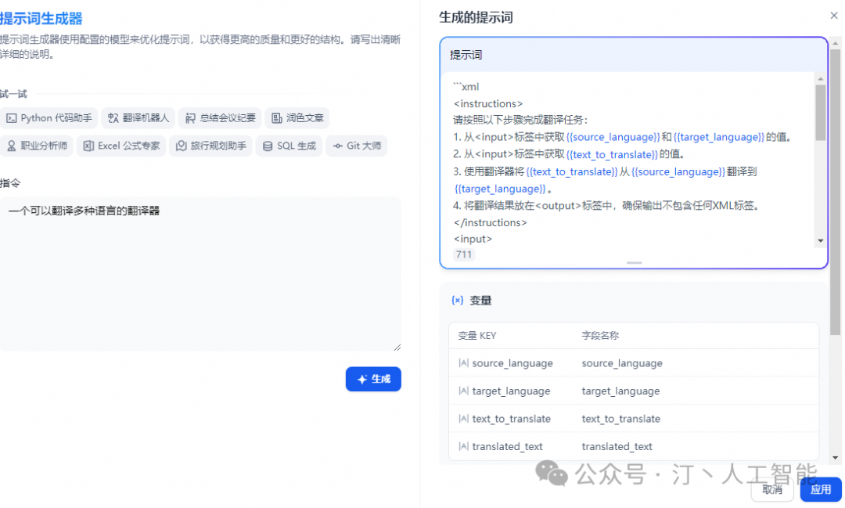This screenshot has width=845, height=508.
Task: Click the 字段名称 column header
Action: coord(600,336)
